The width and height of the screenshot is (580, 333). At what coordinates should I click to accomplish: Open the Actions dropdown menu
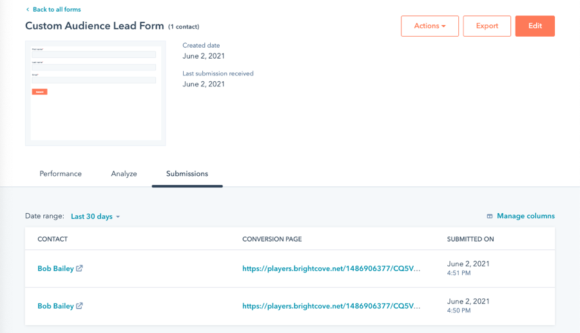(x=429, y=26)
